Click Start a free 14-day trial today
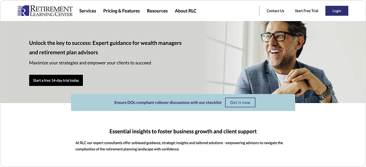366x167 pixels. pyautogui.click(x=56, y=80)
